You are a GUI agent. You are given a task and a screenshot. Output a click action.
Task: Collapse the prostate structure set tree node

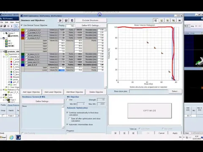coord(4,57)
